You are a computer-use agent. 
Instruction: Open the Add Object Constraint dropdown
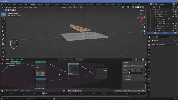(x=164, y=44)
